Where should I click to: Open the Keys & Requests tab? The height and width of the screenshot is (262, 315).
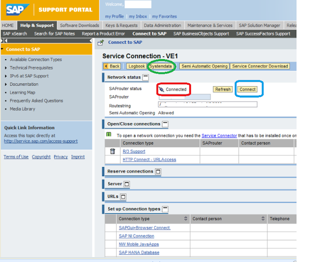[122, 26]
